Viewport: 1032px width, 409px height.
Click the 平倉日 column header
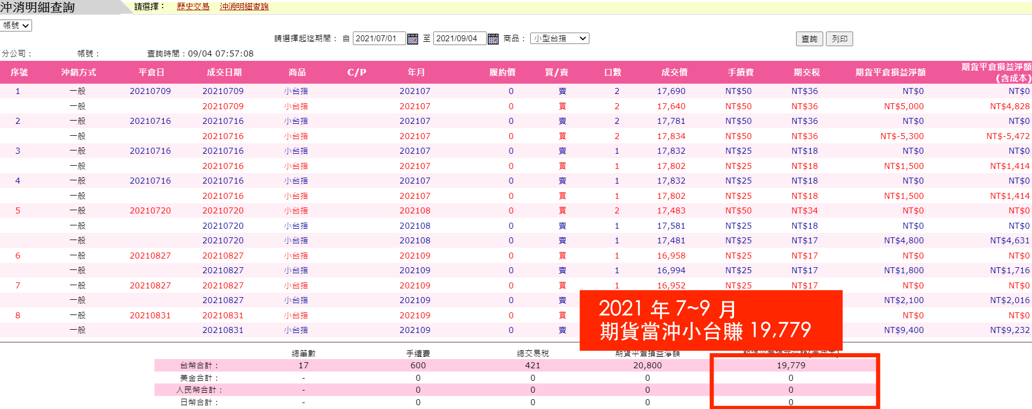[x=151, y=72]
